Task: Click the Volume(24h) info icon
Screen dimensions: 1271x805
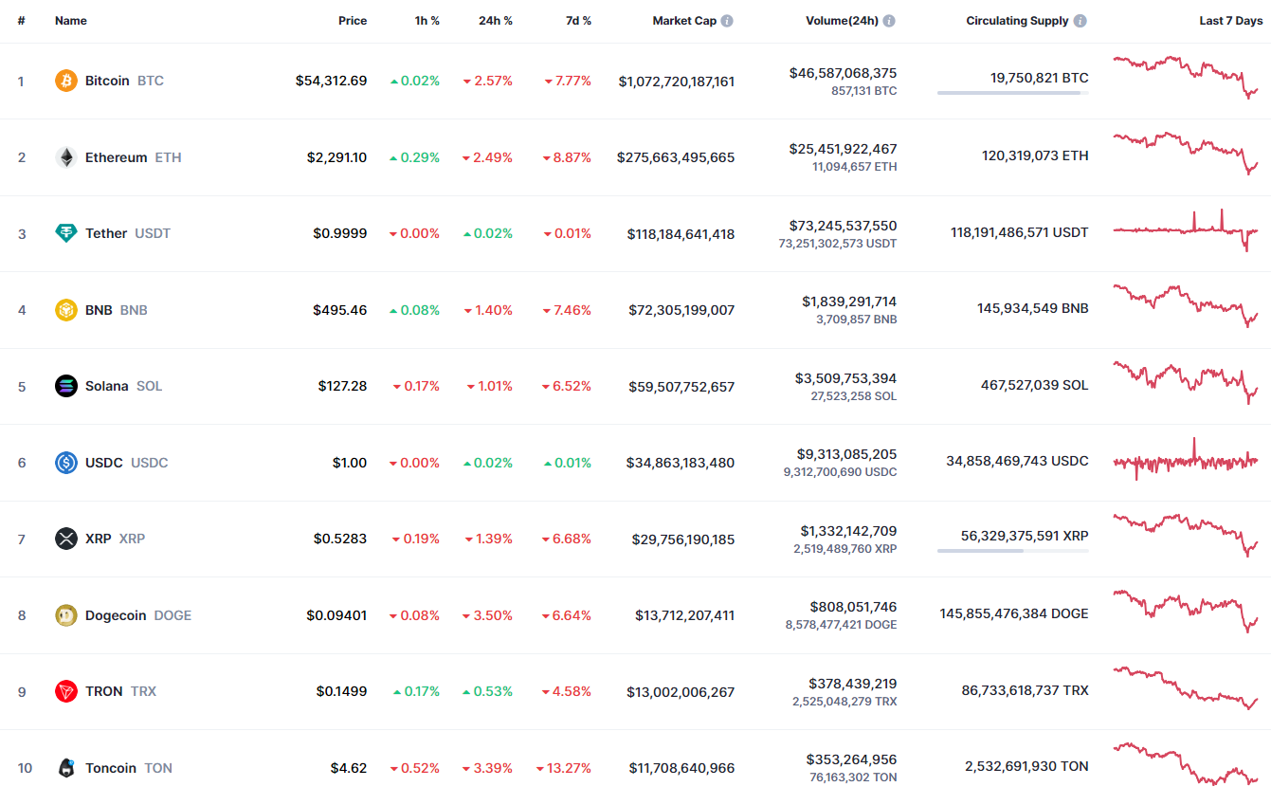Action: coord(889,21)
